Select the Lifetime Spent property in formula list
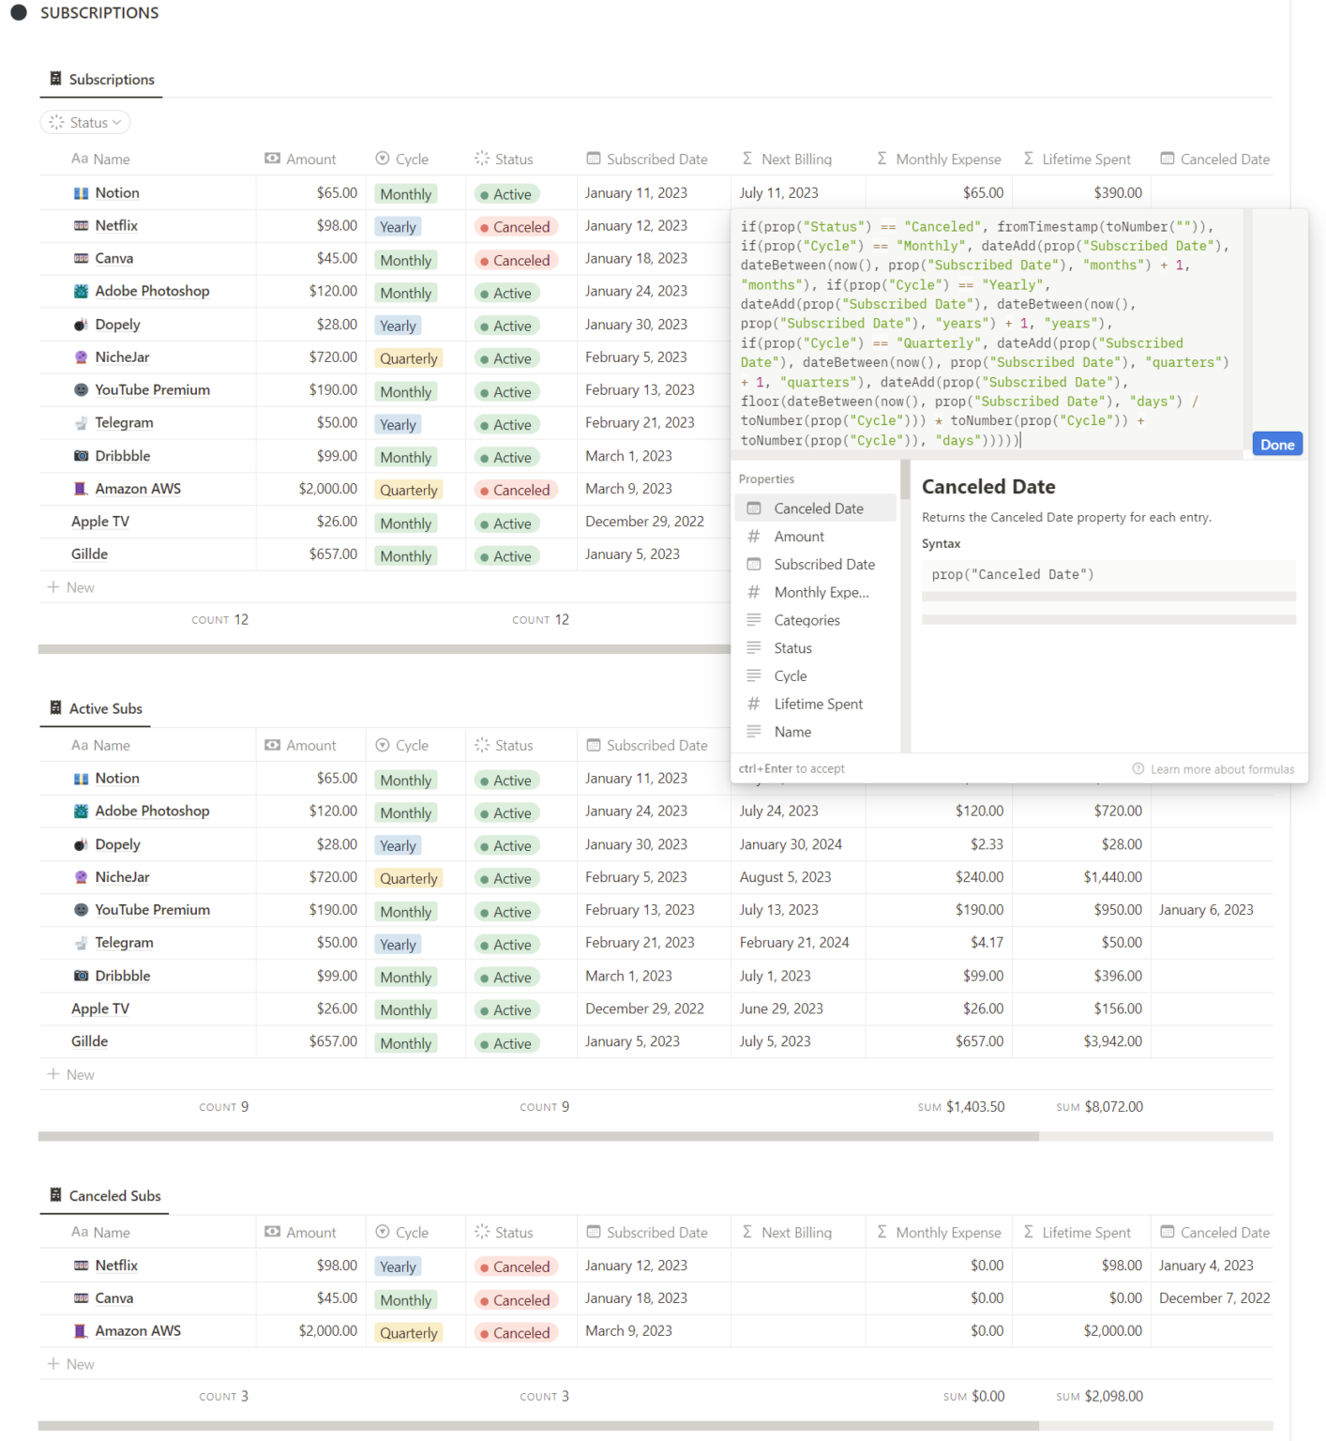1326x1441 pixels. click(x=817, y=705)
